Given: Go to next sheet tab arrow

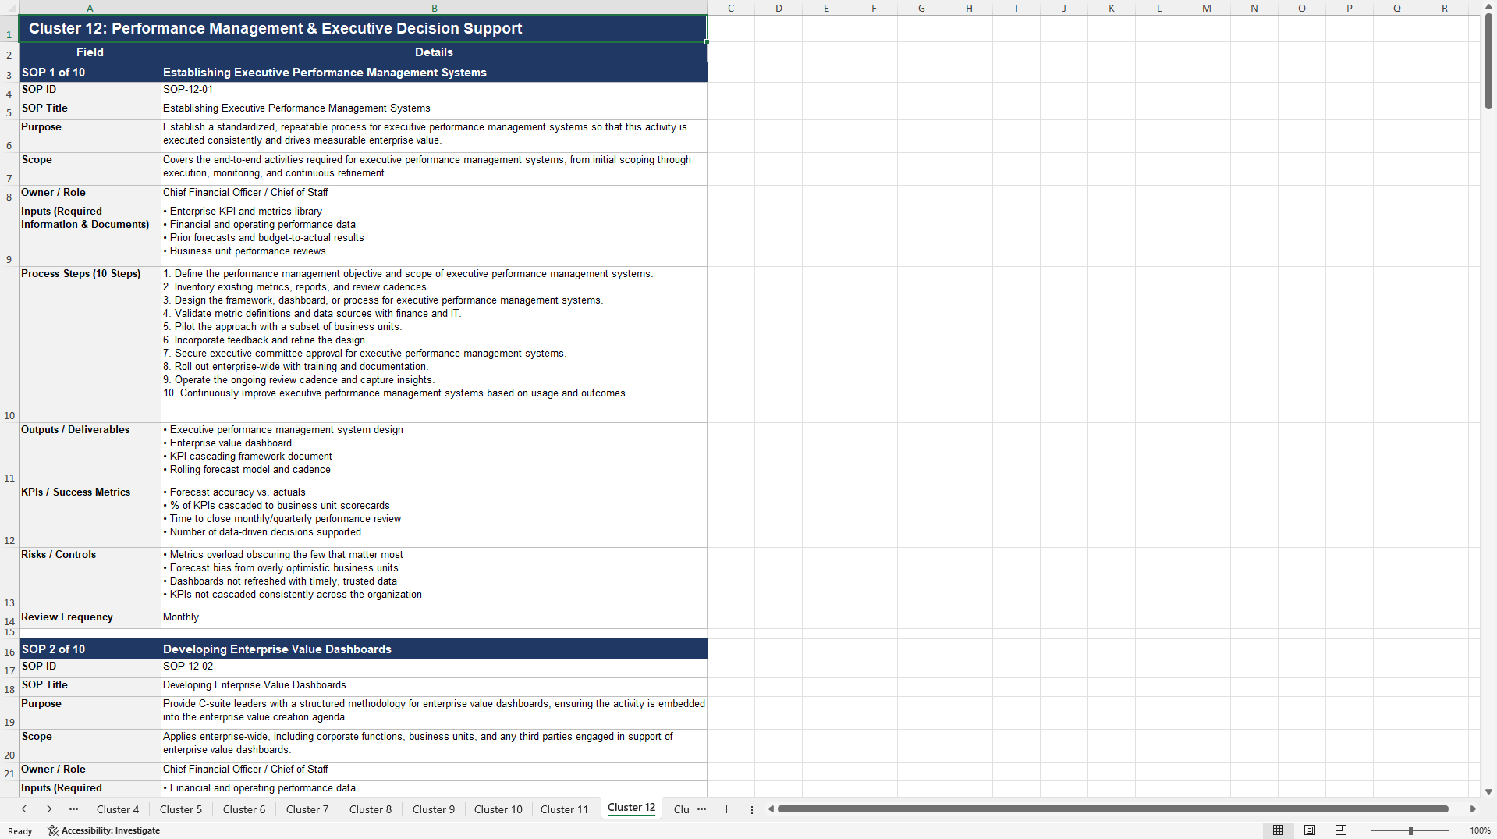Looking at the screenshot, I should click(49, 809).
